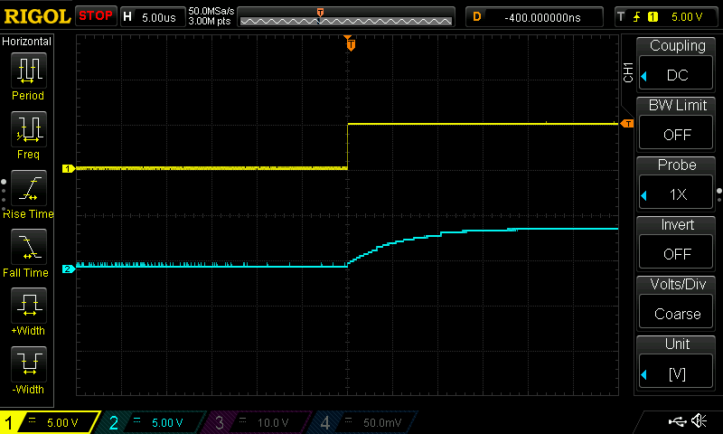This screenshot has height=434, width=723.
Task: Select channel 2 tab at bottom
Action: tap(154, 422)
